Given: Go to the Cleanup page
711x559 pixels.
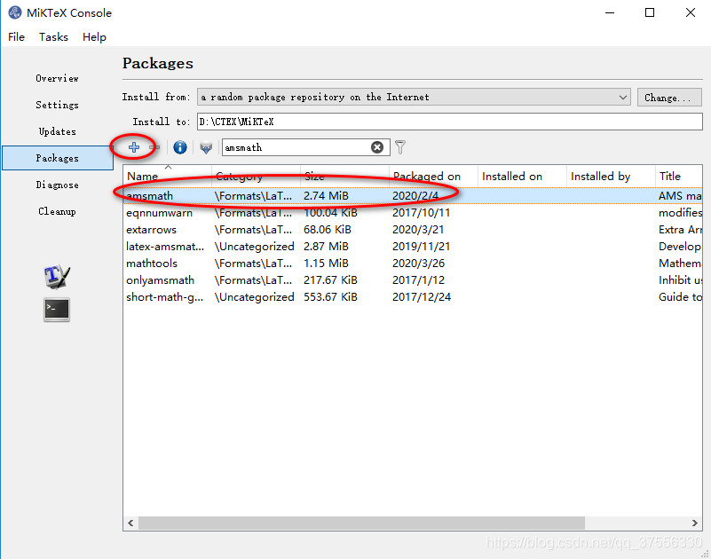Looking at the screenshot, I should [57, 211].
